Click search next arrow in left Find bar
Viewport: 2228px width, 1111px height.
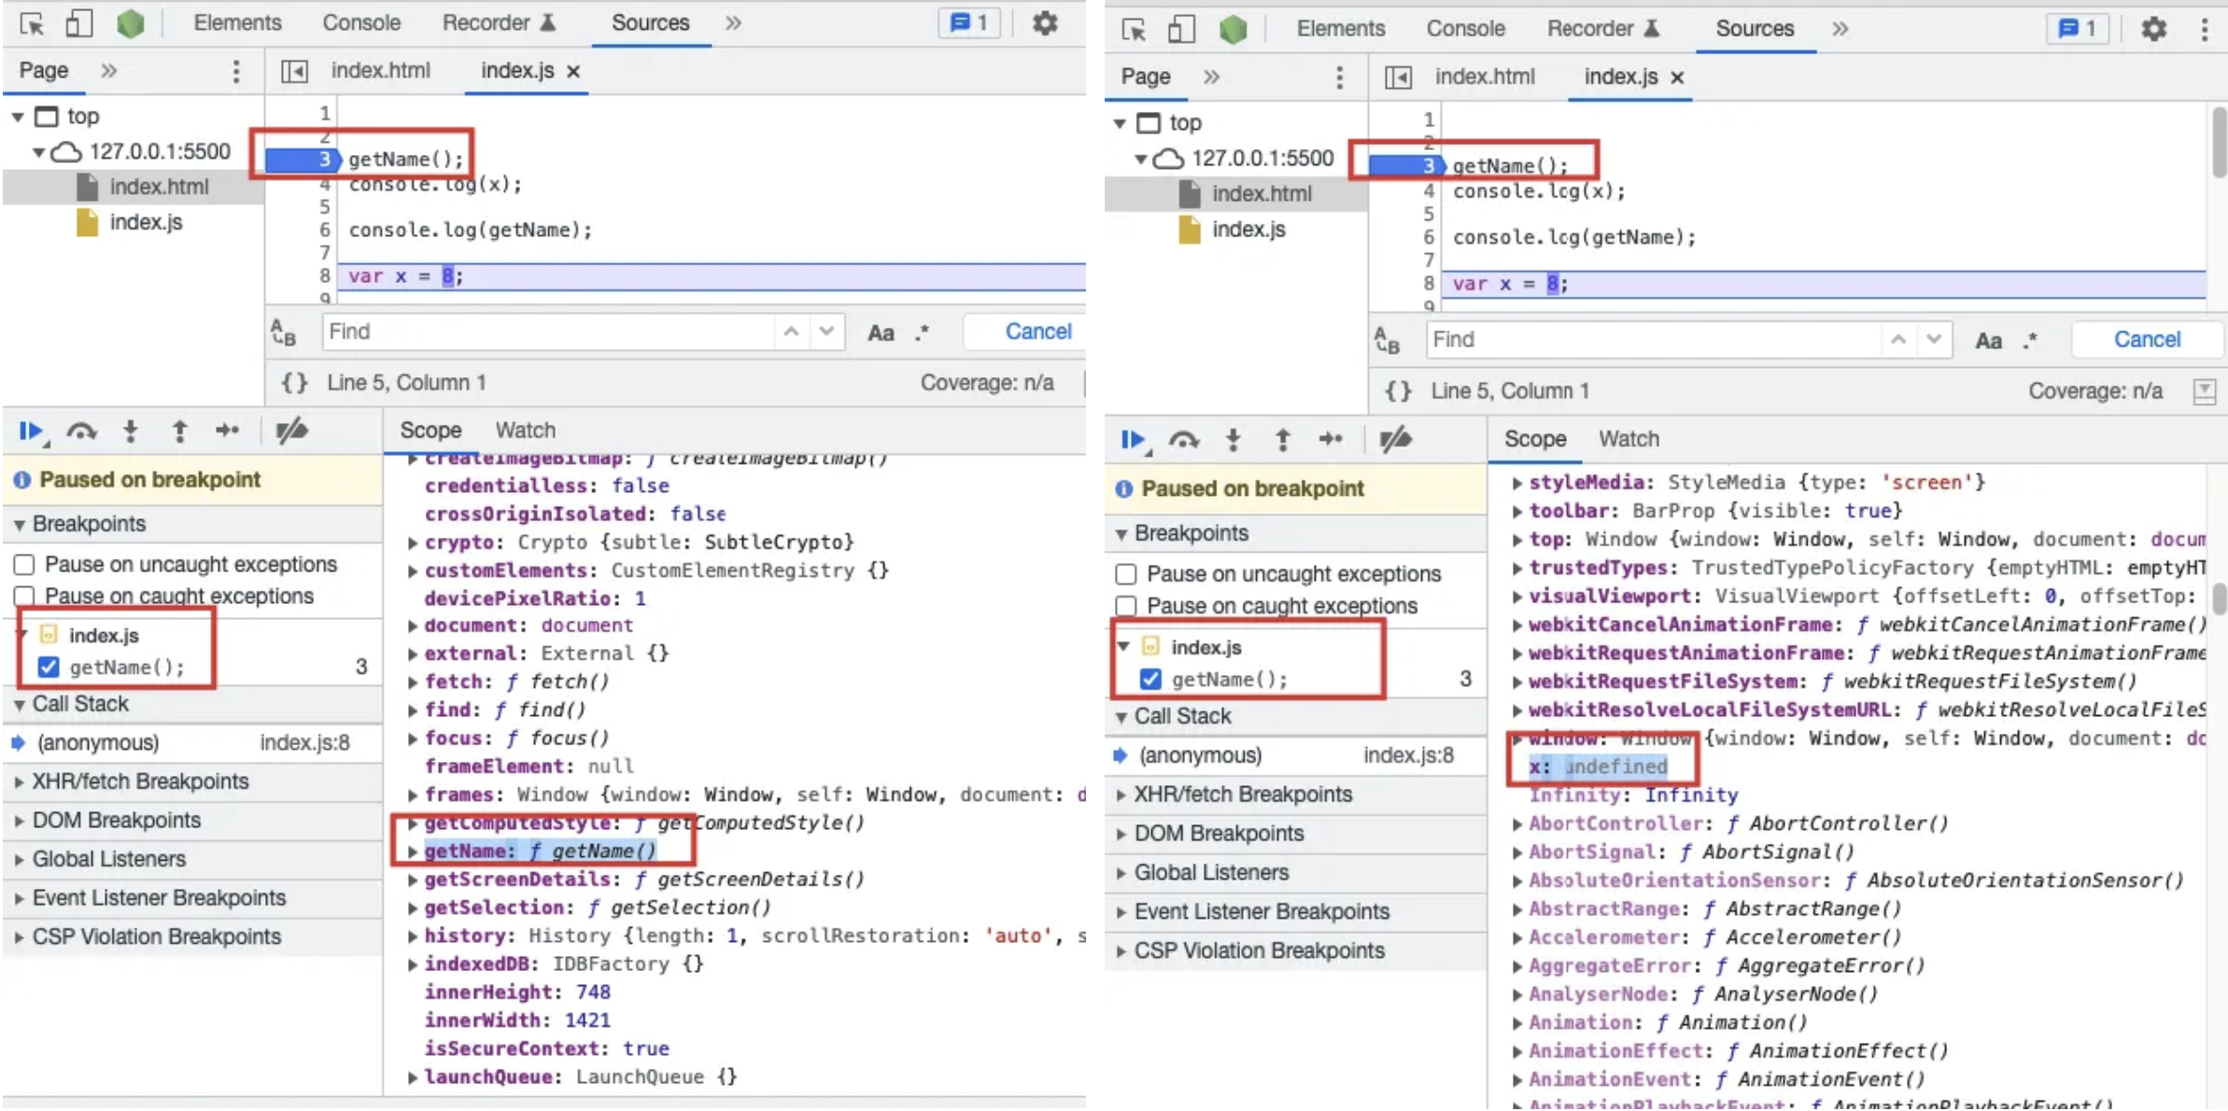pyautogui.click(x=826, y=331)
